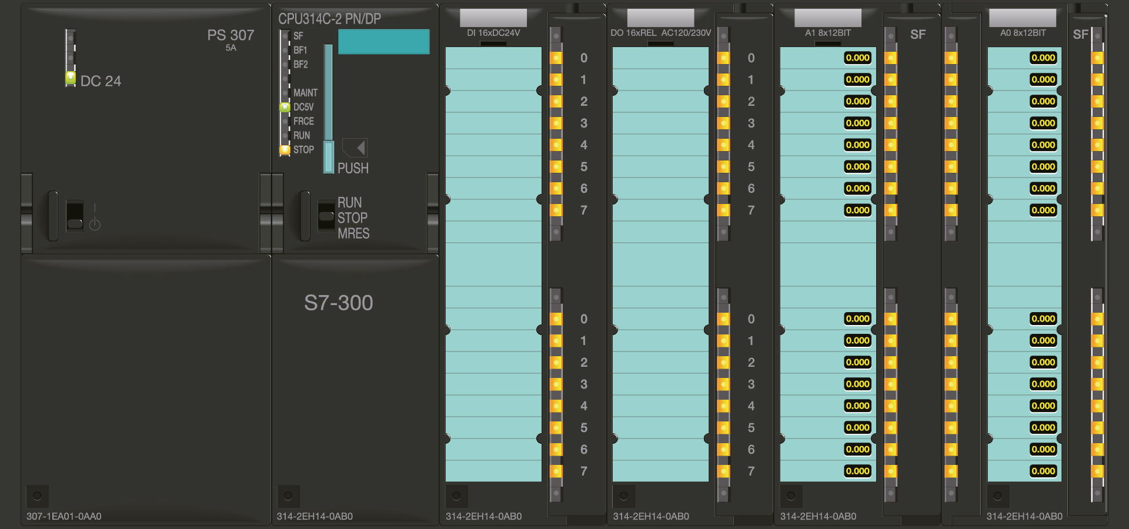The width and height of the screenshot is (1129, 529).
Task: Click DO 16xREL upper group output 3 LED
Action: (x=724, y=123)
